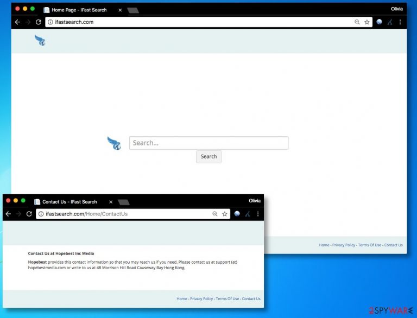Viewport: 417px width, 318px height.
Task: Click heading 'Contact Us at Hopebest Inc Media'
Action: point(61,253)
